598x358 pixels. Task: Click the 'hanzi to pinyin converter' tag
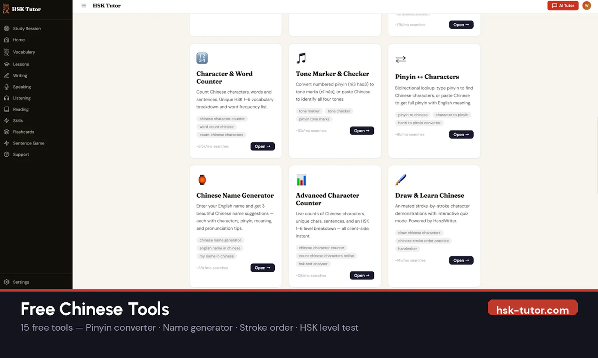pyautogui.click(x=419, y=123)
